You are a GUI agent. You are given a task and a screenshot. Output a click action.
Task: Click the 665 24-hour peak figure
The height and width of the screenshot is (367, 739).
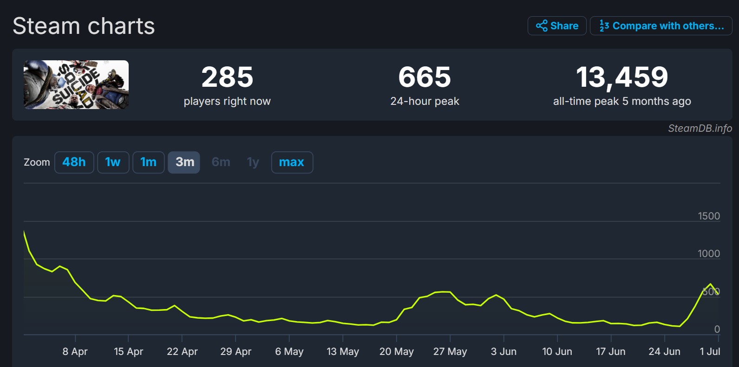(x=425, y=77)
